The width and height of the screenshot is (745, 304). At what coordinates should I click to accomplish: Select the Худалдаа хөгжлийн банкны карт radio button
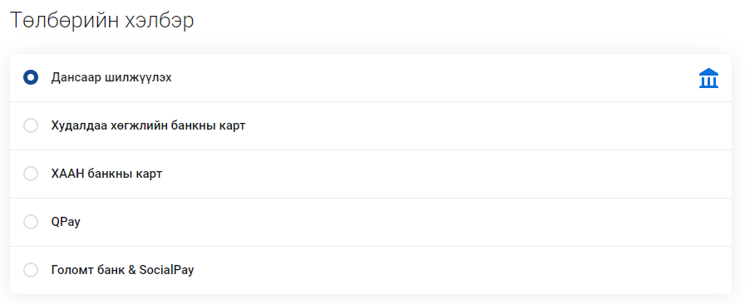click(x=31, y=125)
